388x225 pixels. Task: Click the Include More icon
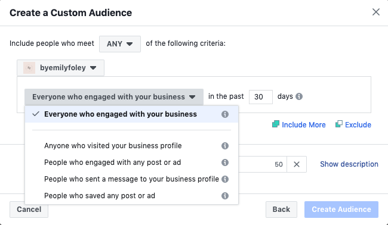[276, 124]
